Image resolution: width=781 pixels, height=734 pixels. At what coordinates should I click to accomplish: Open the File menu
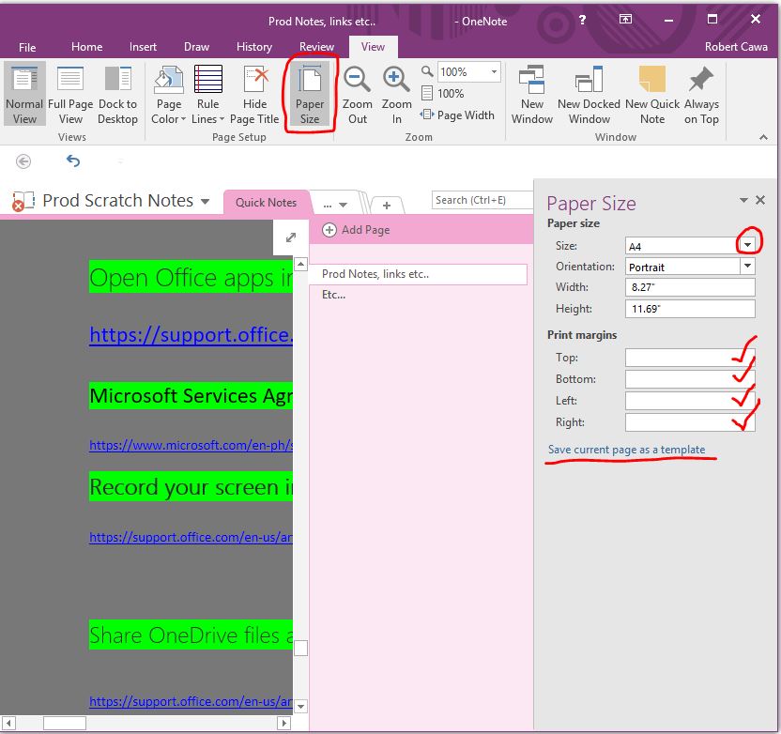[27, 47]
